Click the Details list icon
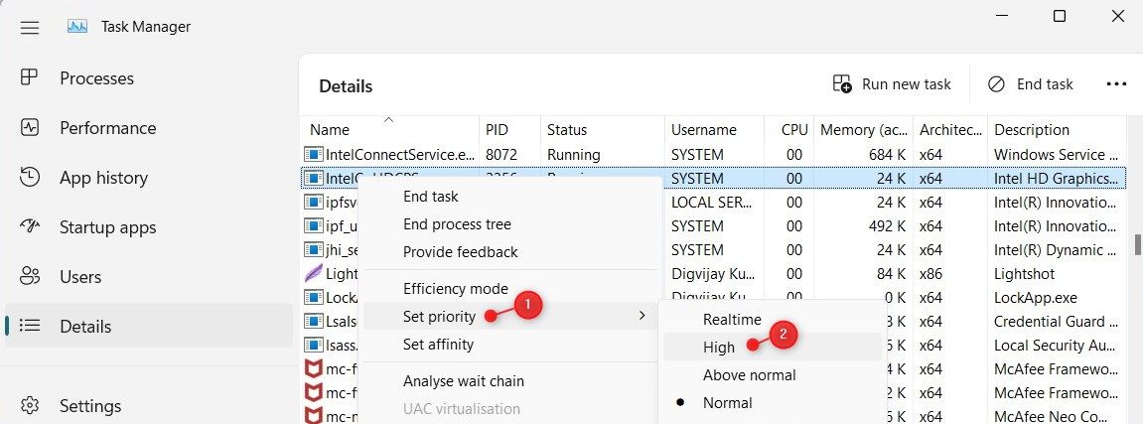This screenshot has width=1143, height=424. pos(29,326)
